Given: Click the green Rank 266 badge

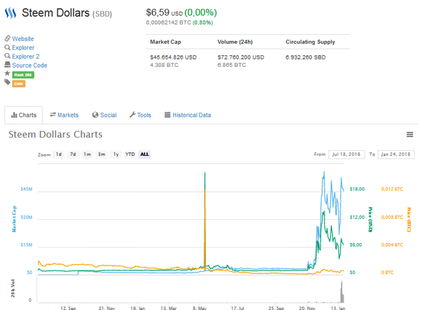Looking at the screenshot, I should pos(23,74).
